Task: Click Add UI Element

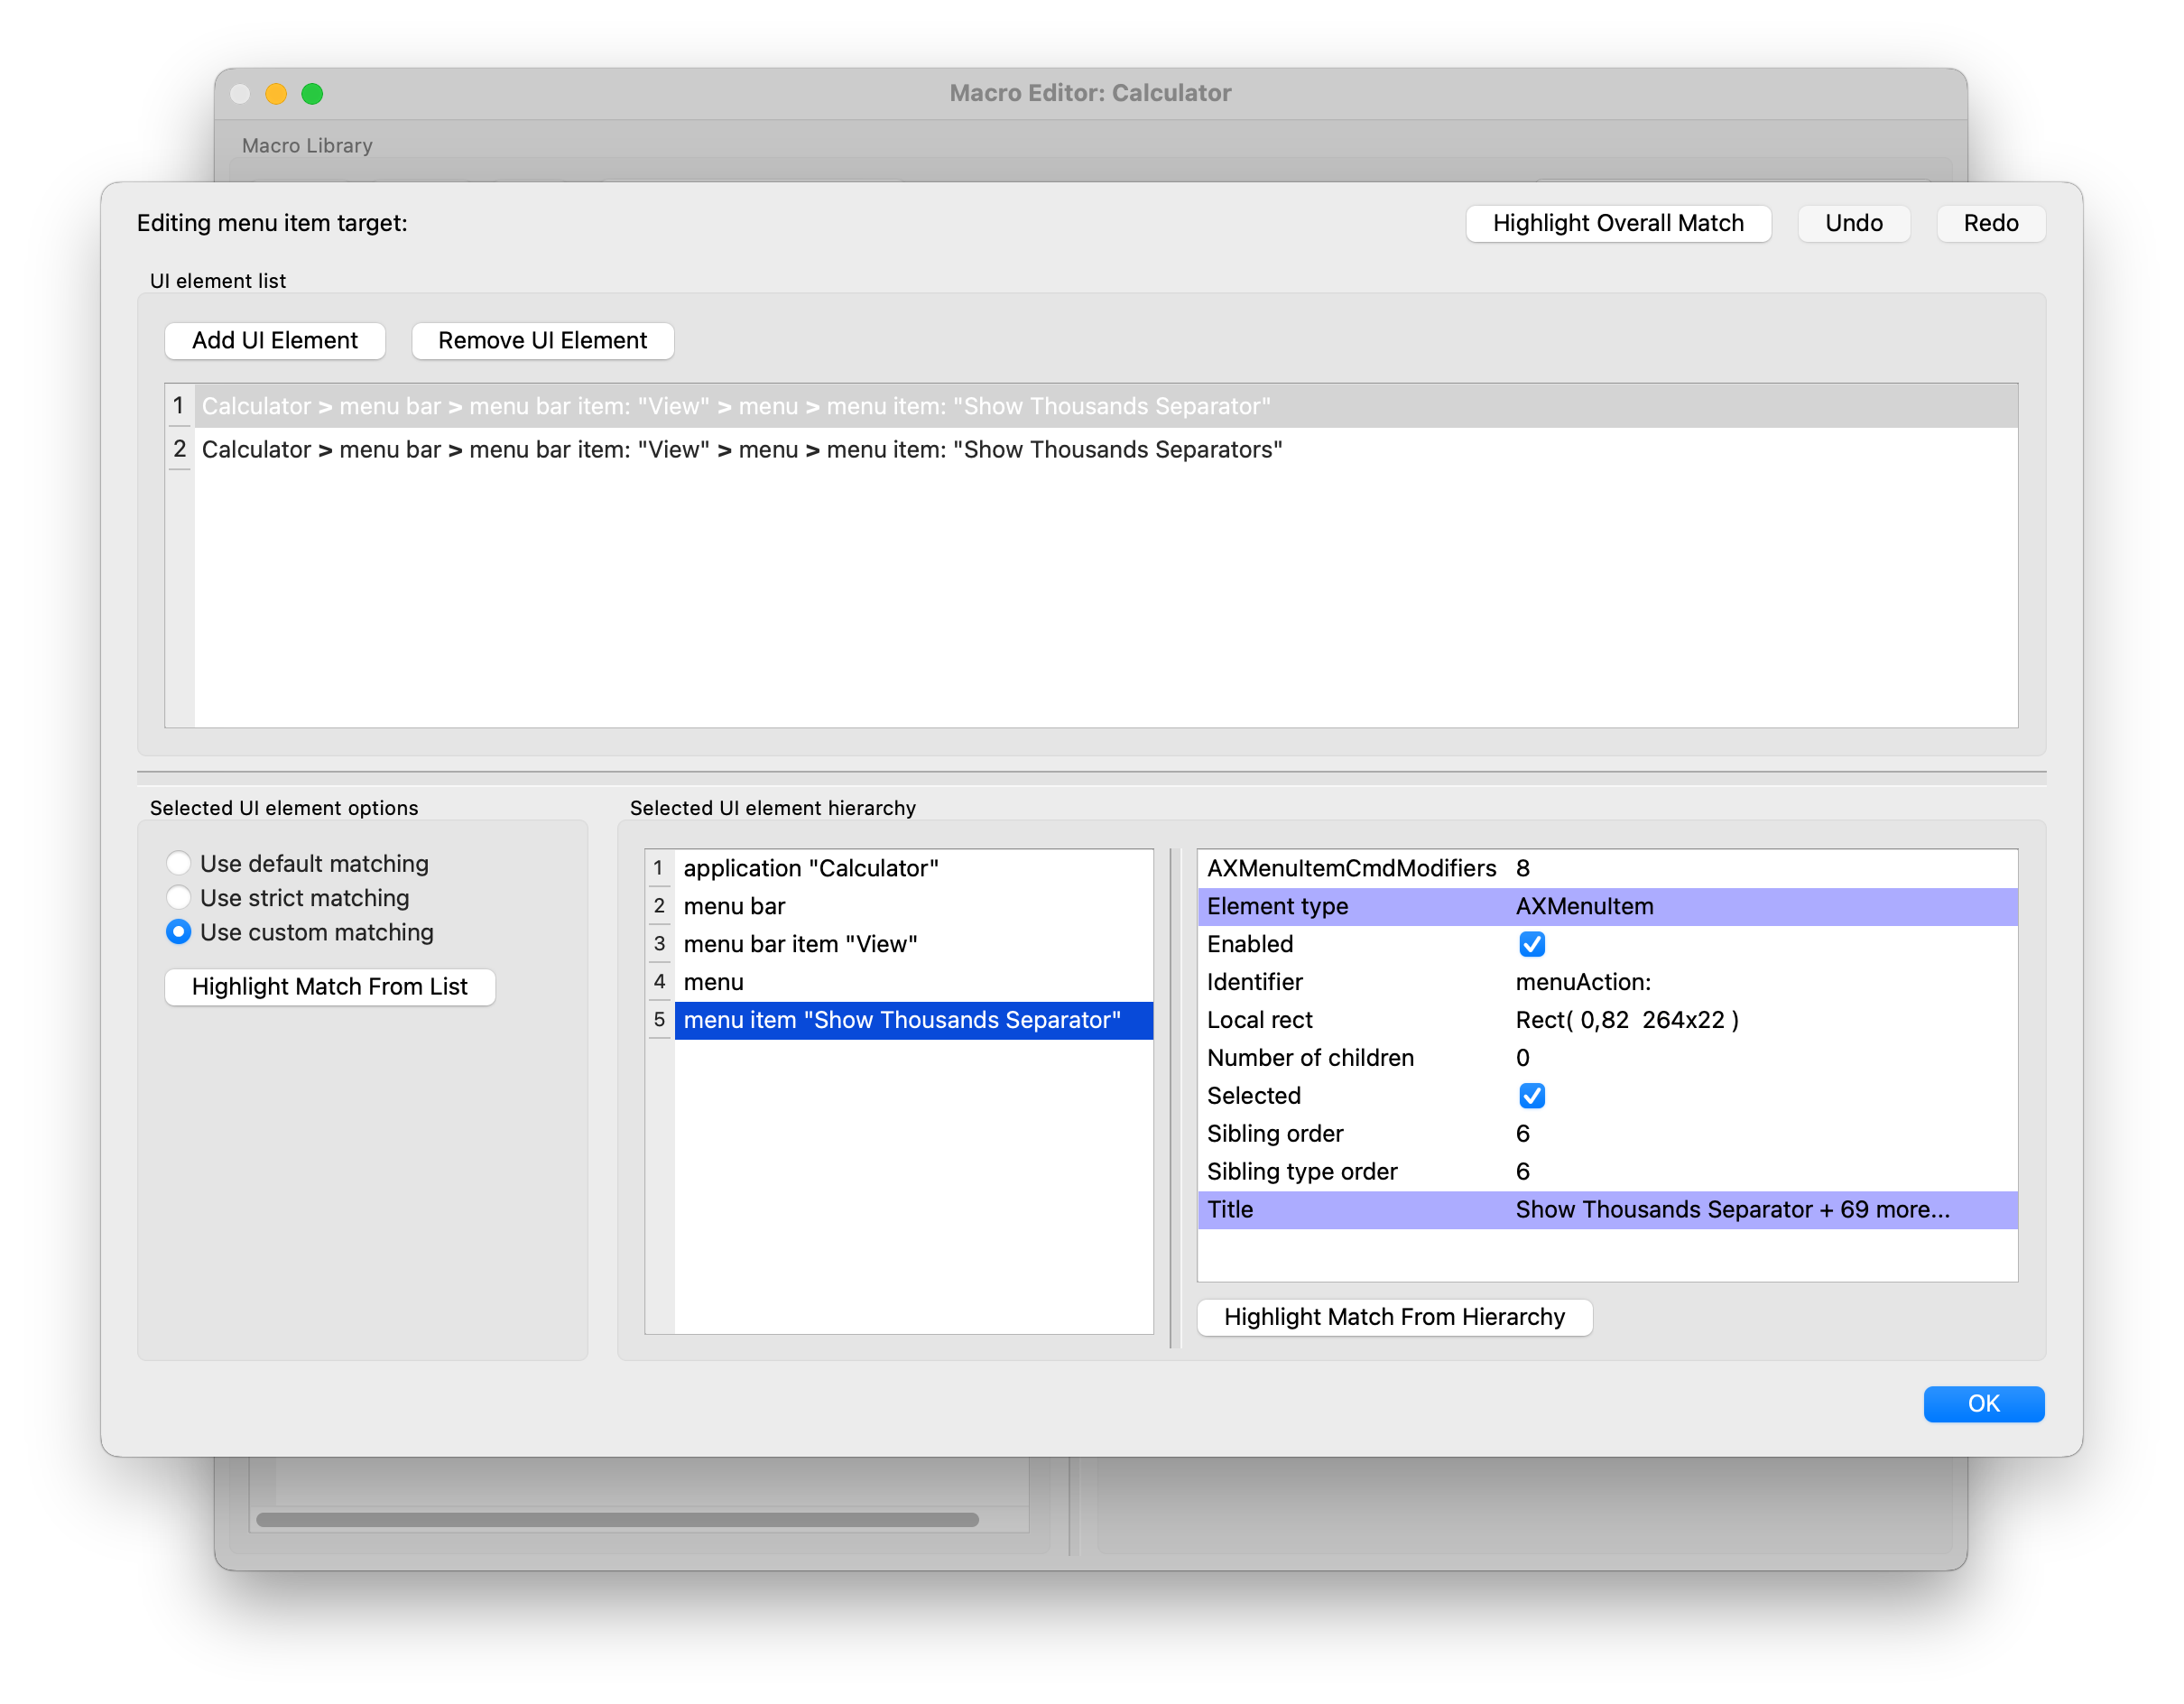Action: (x=274, y=340)
